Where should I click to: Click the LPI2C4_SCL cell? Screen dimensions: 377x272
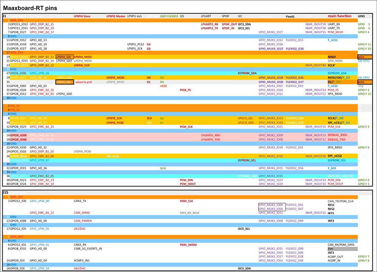click(x=245, y=118)
